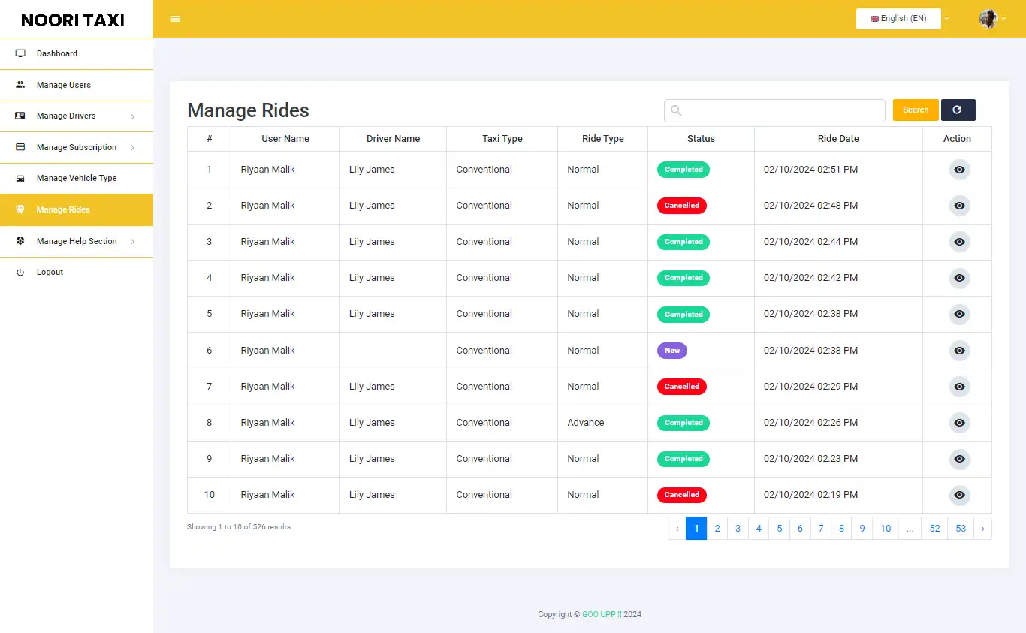
Task: Click inside the search input field
Action: [774, 110]
